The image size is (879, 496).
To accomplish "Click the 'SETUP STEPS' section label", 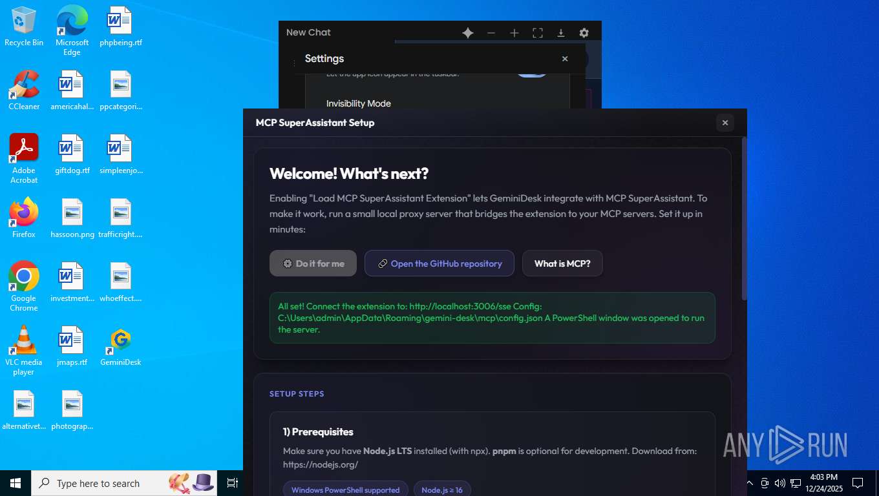I will [x=297, y=394].
